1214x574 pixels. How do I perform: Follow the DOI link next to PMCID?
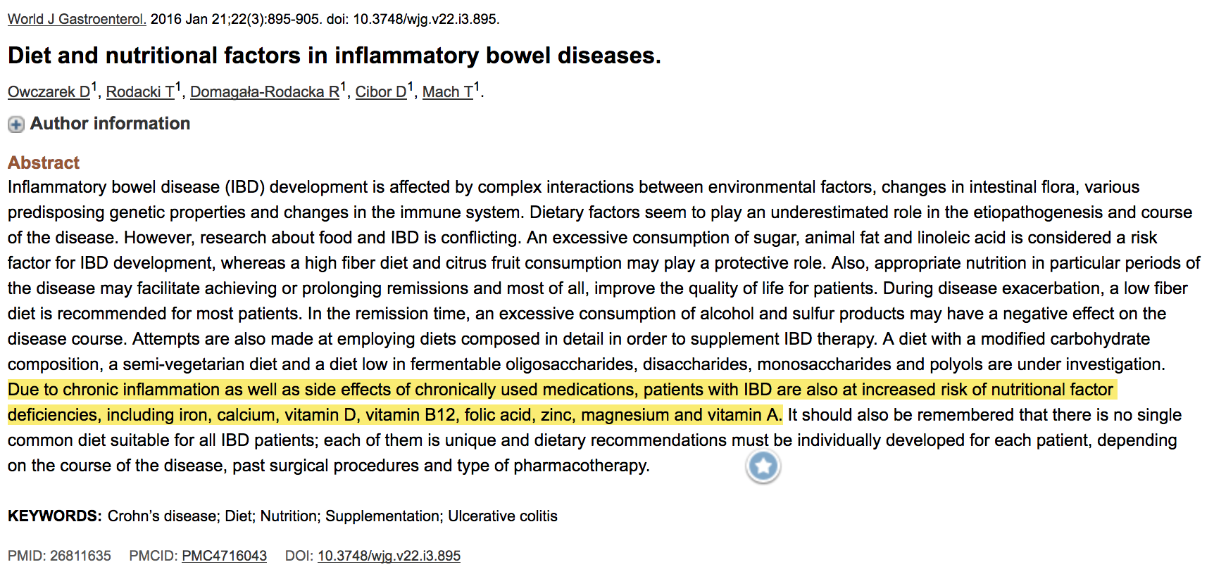389,556
